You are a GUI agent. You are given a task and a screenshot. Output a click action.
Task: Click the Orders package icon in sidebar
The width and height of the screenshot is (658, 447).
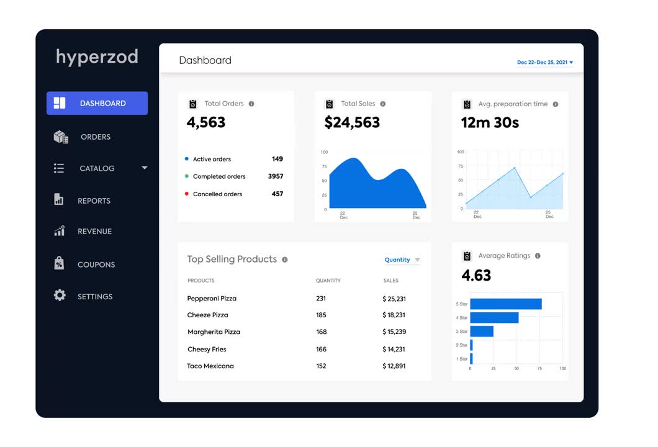(59, 137)
